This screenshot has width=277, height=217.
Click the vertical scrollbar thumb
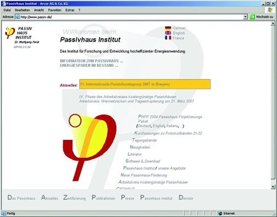click(x=273, y=102)
